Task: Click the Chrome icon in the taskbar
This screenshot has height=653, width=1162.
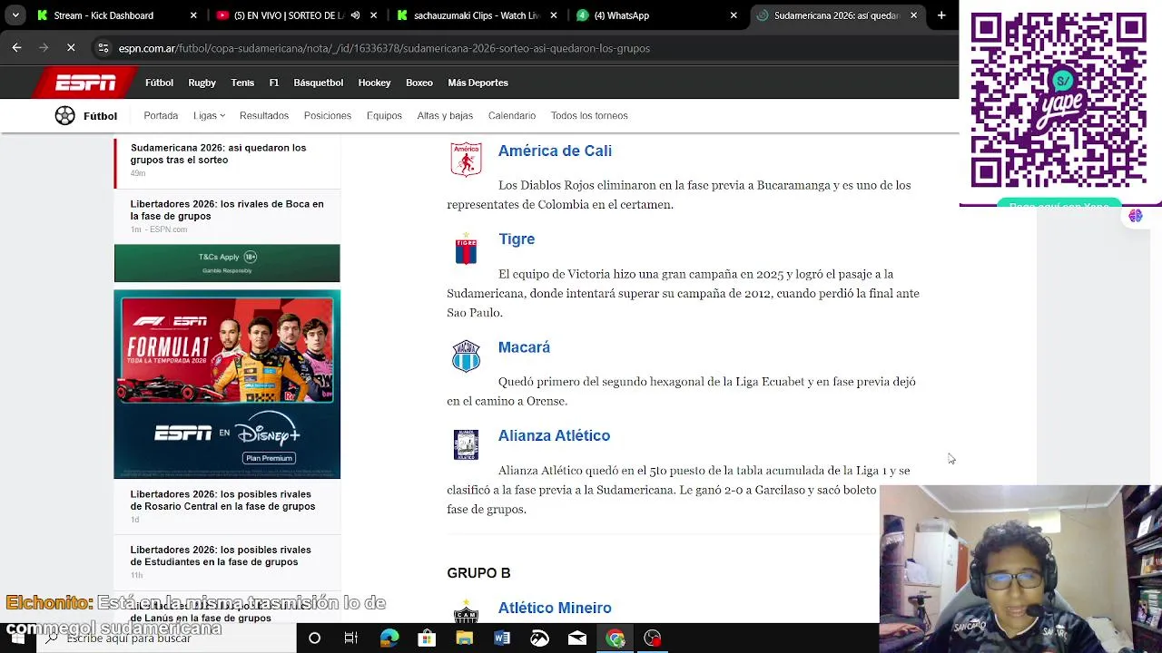Action: coord(615,638)
